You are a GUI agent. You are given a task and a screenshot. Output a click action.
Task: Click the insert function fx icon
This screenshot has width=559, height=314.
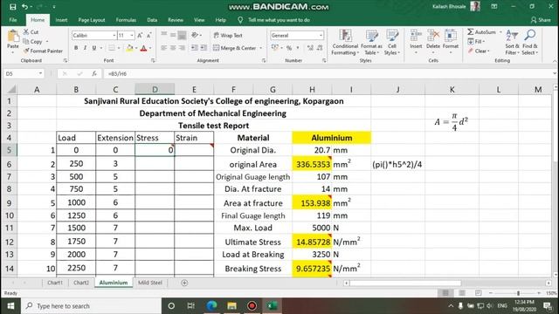click(x=94, y=73)
